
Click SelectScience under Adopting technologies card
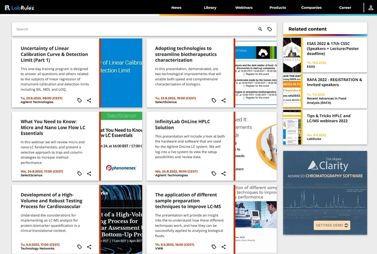[x=166, y=102]
